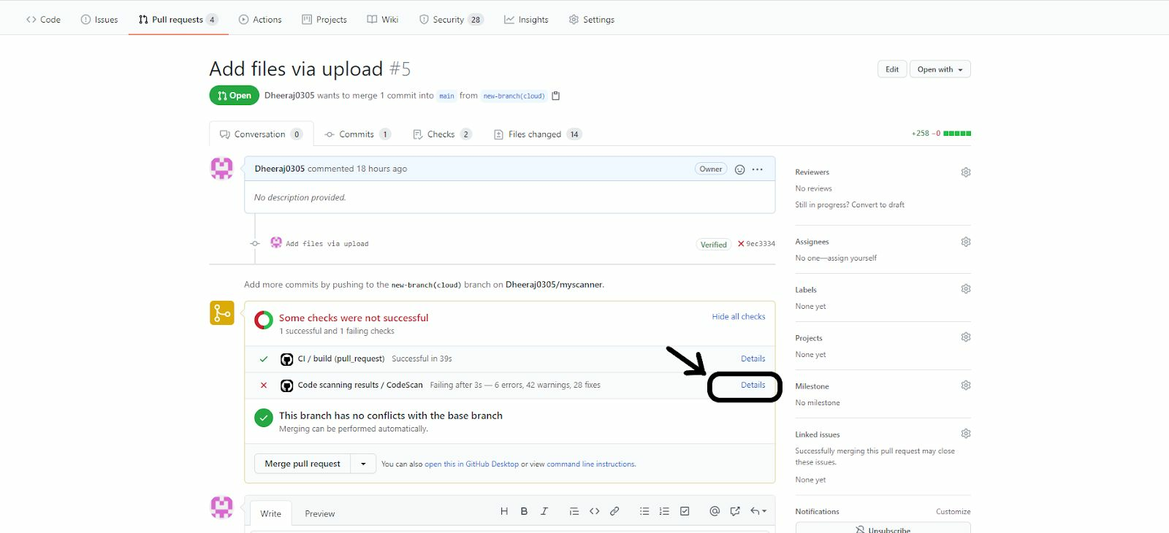
Task: Click the add heading text icon
Action: [504, 512]
